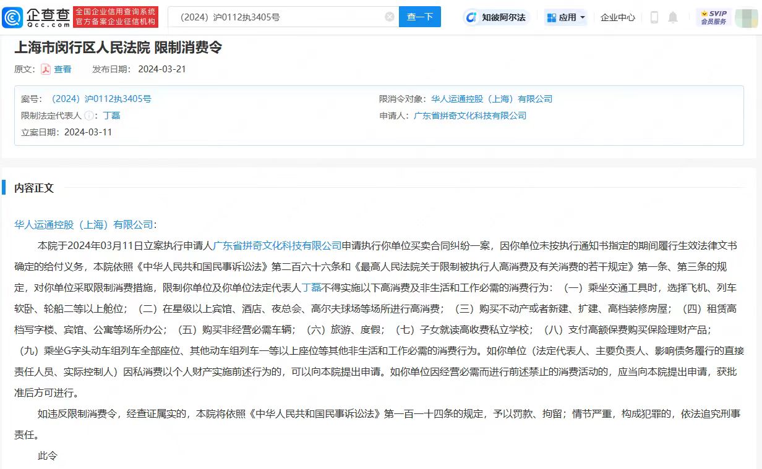The height and width of the screenshot is (469, 762).
Task: Open the 查看 original document link
Action: [x=62, y=69]
